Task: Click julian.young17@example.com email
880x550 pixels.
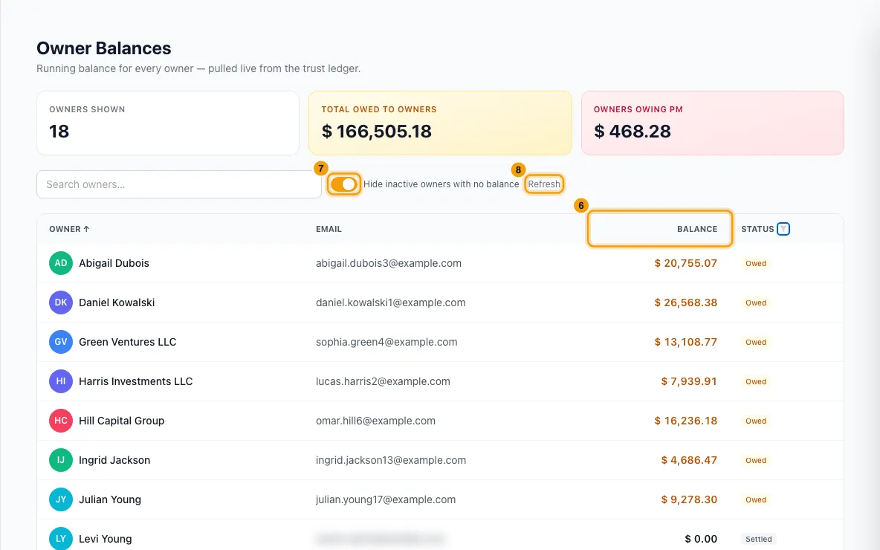Action: (x=386, y=499)
